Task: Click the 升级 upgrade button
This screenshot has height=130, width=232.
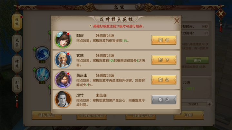Action: click(188, 115)
